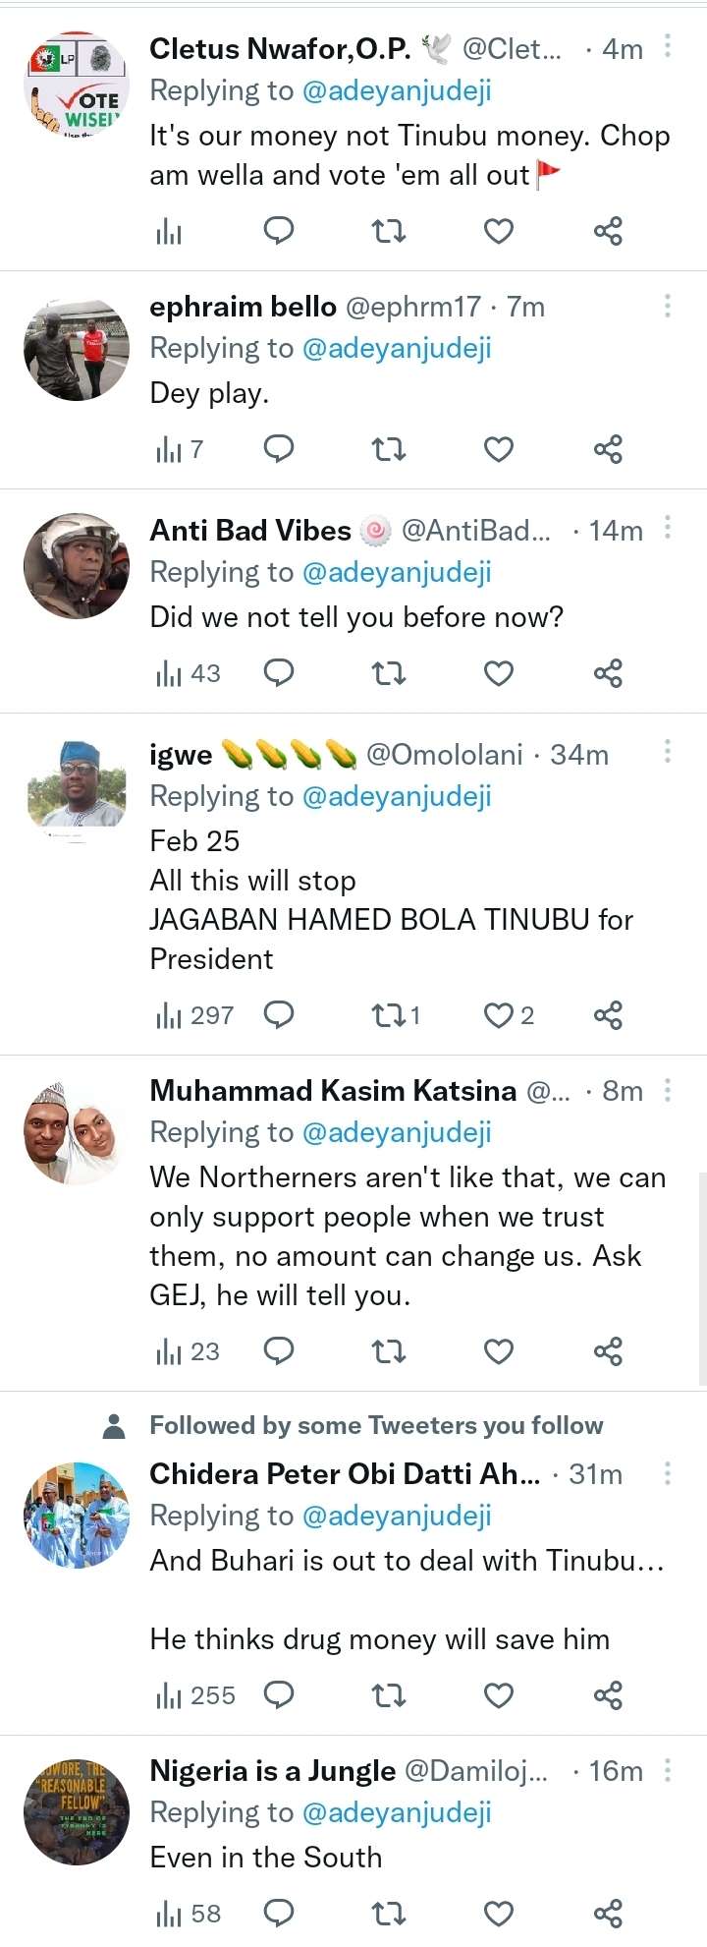Reply to Cletus Nwafor's 'Chop am wella' tweet
The image size is (707, 1947).
(x=279, y=231)
